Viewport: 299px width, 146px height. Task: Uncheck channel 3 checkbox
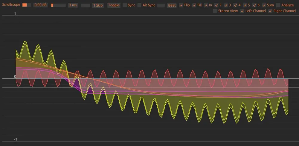tap(226, 5)
